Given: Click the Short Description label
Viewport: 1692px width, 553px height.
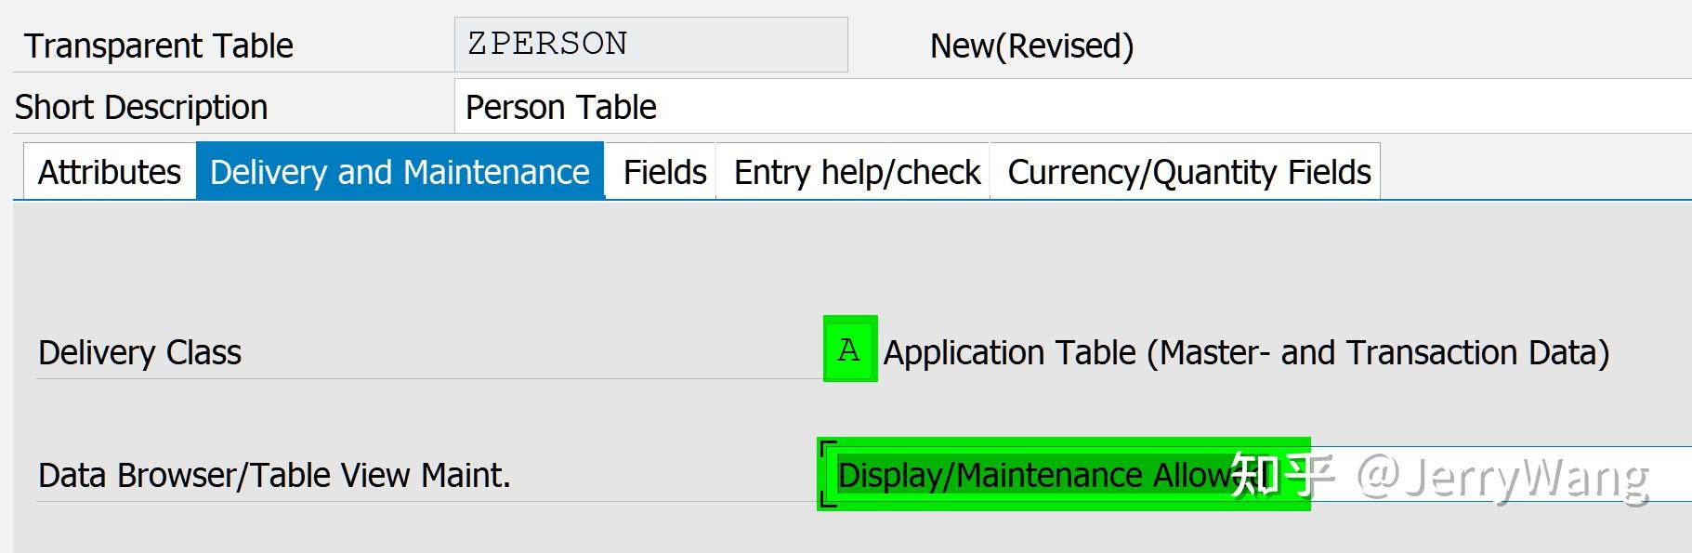Looking at the screenshot, I should click(x=141, y=107).
